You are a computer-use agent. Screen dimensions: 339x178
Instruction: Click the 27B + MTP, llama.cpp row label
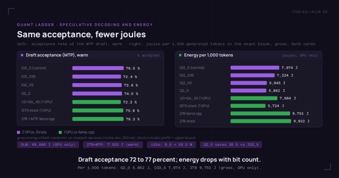coord(38,119)
